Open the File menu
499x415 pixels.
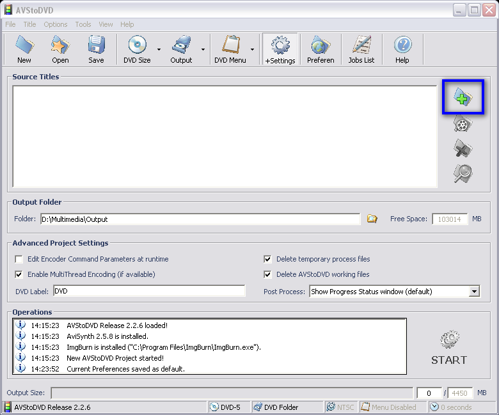click(x=10, y=24)
